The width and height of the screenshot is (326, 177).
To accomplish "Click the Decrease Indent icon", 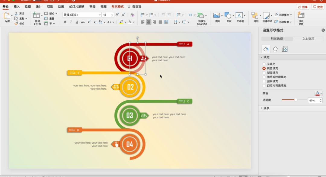I will (163, 15).
